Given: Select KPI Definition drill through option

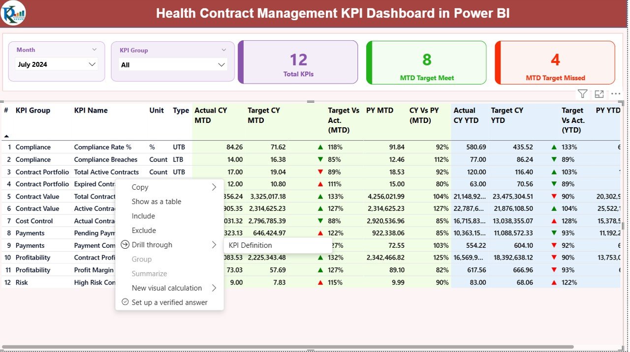Looking at the screenshot, I should pyautogui.click(x=250, y=245).
